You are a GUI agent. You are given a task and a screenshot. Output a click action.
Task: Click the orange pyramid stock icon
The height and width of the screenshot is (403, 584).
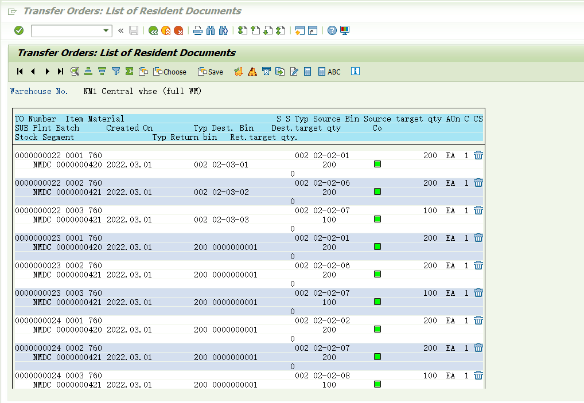click(252, 72)
